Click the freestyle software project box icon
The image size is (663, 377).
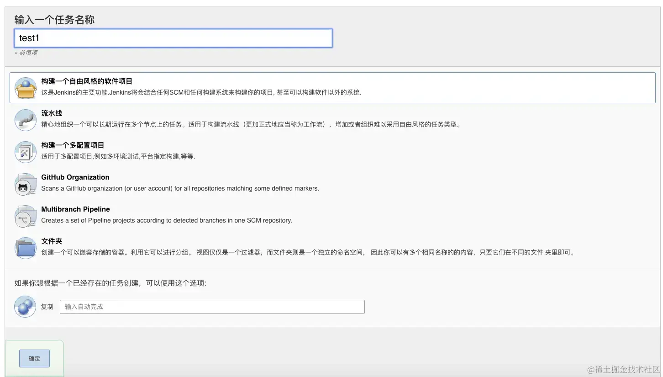click(x=26, y=88)
